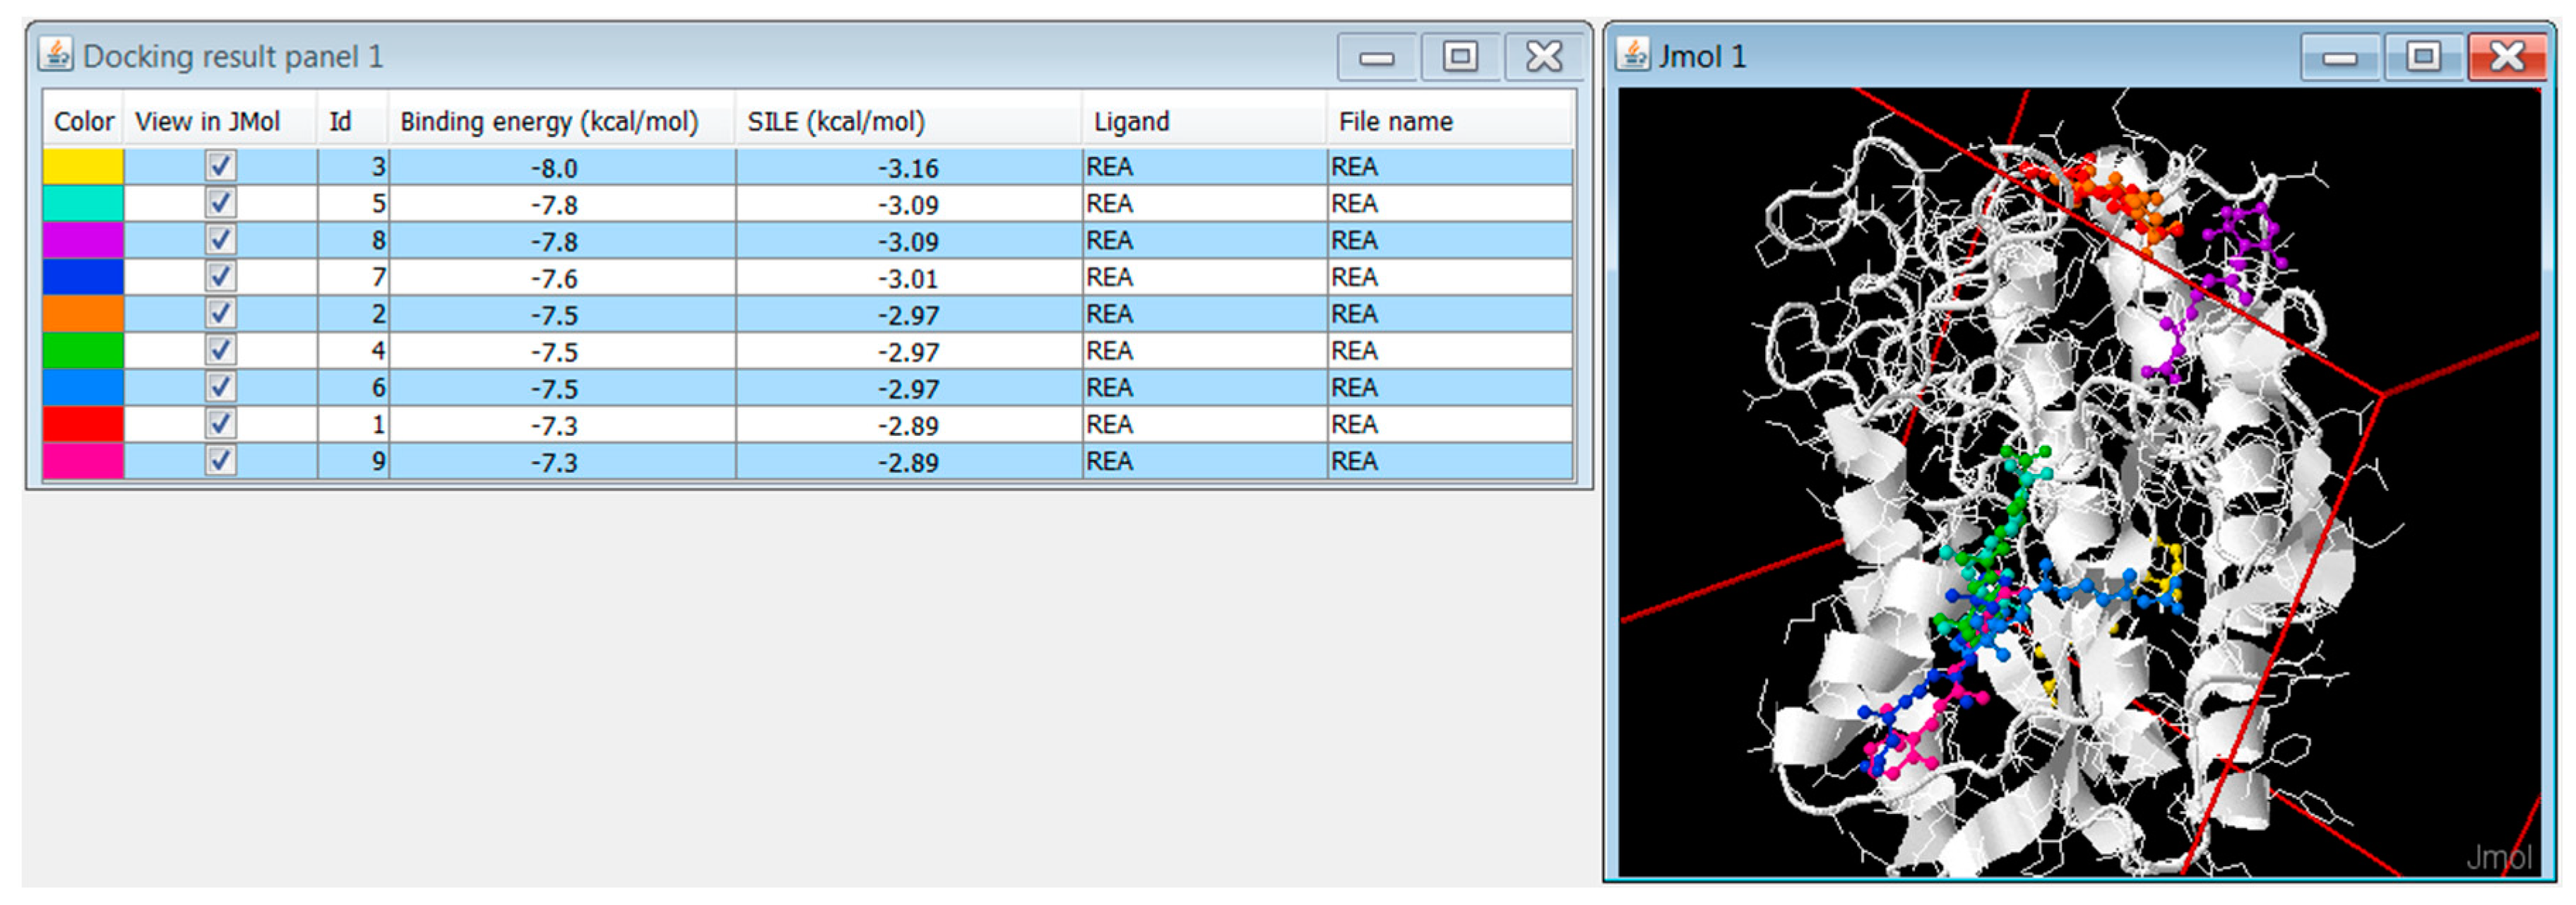The width and height of the screenshot is (2576, 905).
Task: Maximize the Docking result panel 1 window
Action: coord(1460,57)
